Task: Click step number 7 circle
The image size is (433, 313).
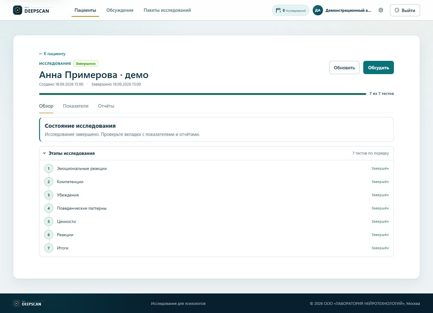Action: click(49, 248)
